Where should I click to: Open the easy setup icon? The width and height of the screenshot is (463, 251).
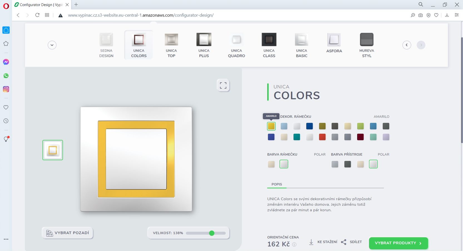coord(457,15)
